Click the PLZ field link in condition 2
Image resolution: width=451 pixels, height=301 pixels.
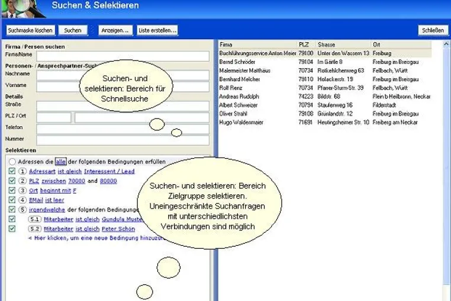coord(34,181)
